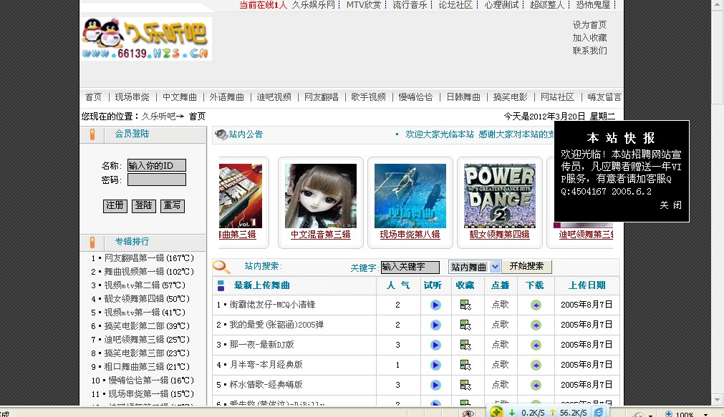Go to the 现场串烧 section

coord(132,97)
